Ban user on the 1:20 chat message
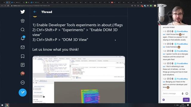The image size is (191, 107). click(168, 51)
